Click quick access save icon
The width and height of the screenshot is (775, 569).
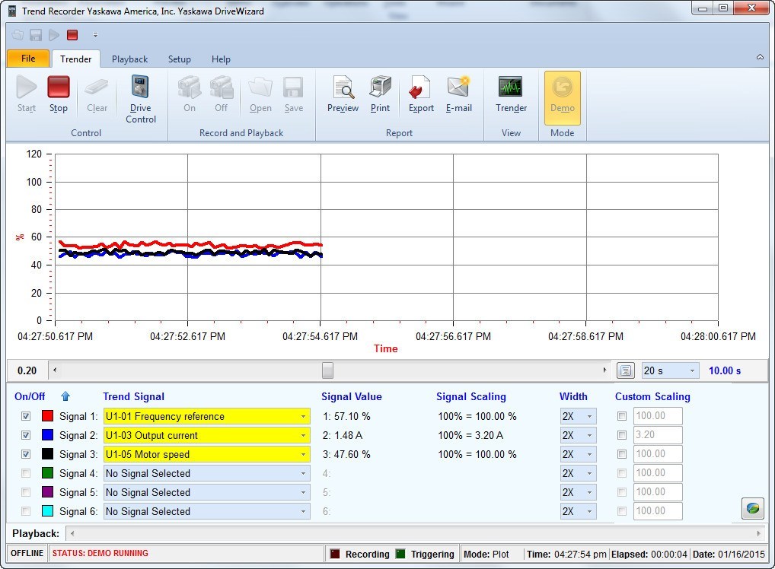[36, 35]
